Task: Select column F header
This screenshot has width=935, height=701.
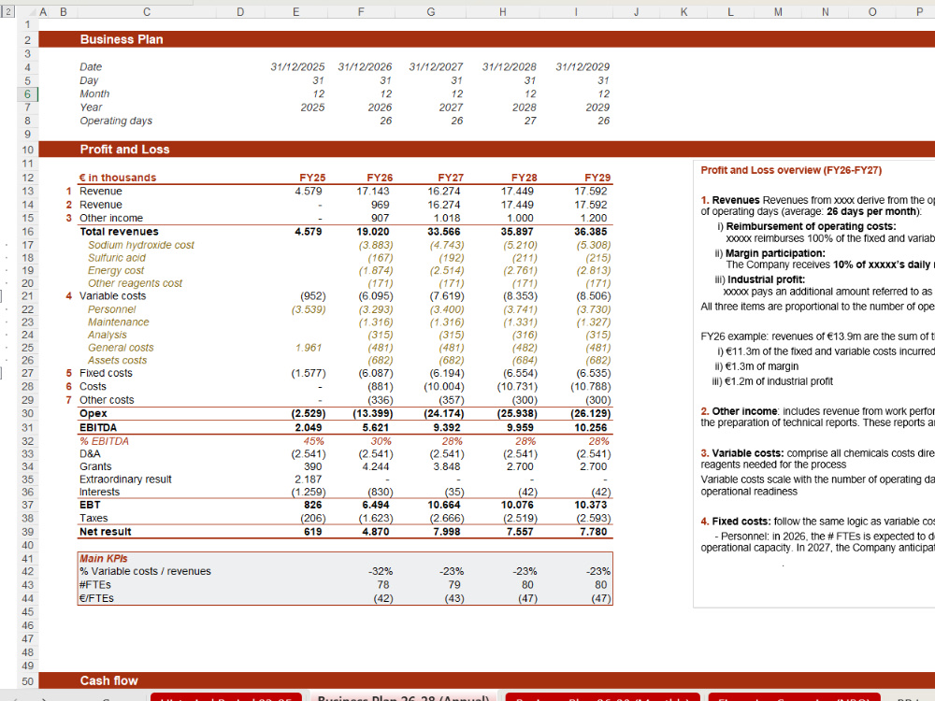Action: tap(361, 12)
